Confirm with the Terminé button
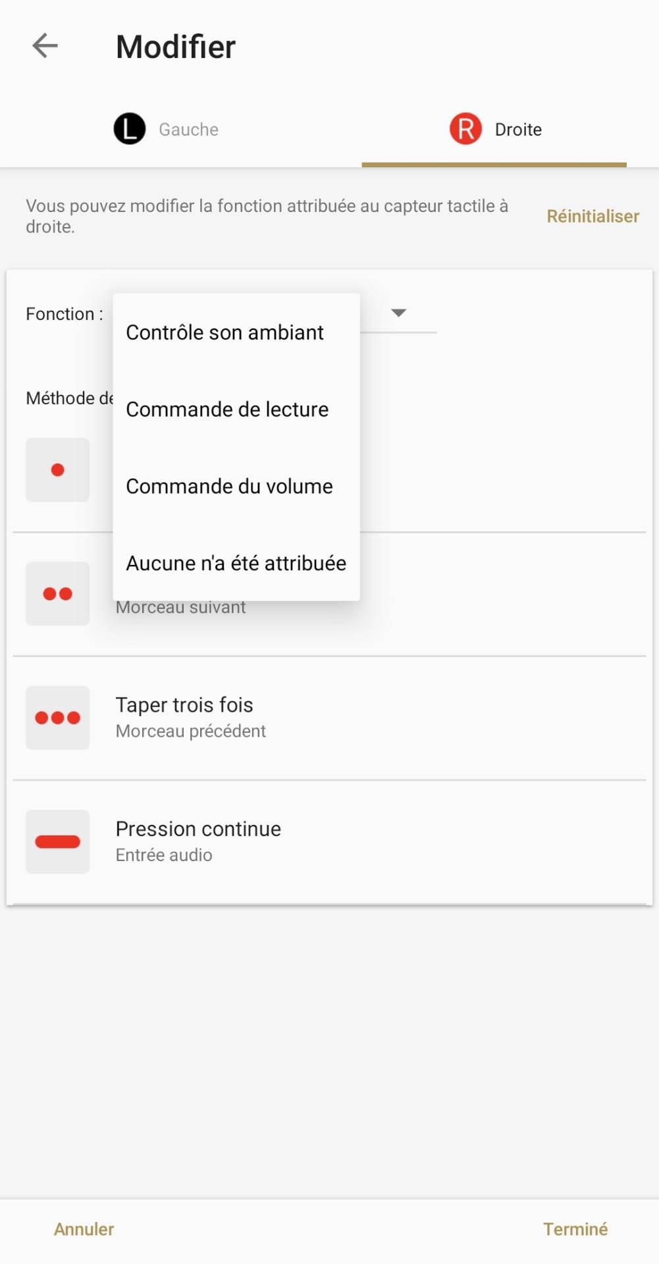 575,1229
